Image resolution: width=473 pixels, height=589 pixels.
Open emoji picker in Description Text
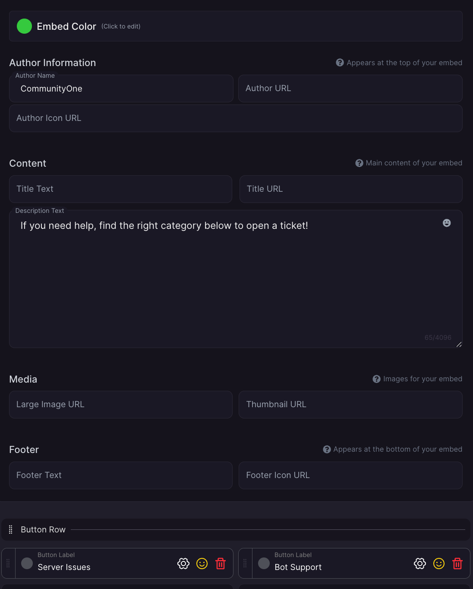[x=447, y=223]
